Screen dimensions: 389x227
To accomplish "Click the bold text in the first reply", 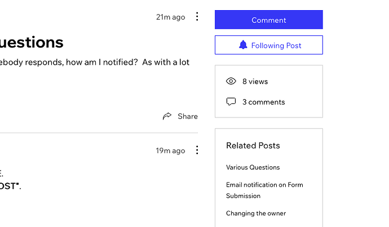I will 7,186.
